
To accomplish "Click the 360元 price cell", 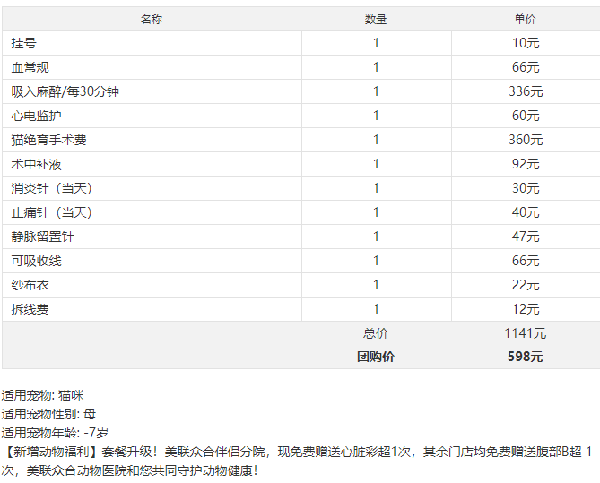I will [x=526, y=140].
